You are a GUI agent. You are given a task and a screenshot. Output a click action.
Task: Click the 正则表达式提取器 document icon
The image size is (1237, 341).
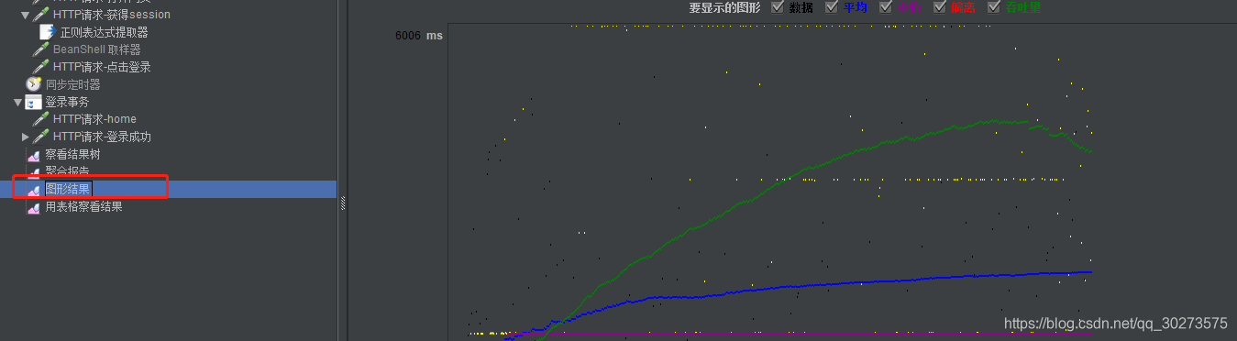pyautogui.click(x=47, y=32)
